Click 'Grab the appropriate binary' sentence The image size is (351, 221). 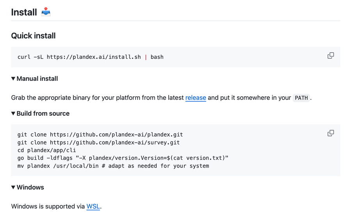click(x=161, y=98)
